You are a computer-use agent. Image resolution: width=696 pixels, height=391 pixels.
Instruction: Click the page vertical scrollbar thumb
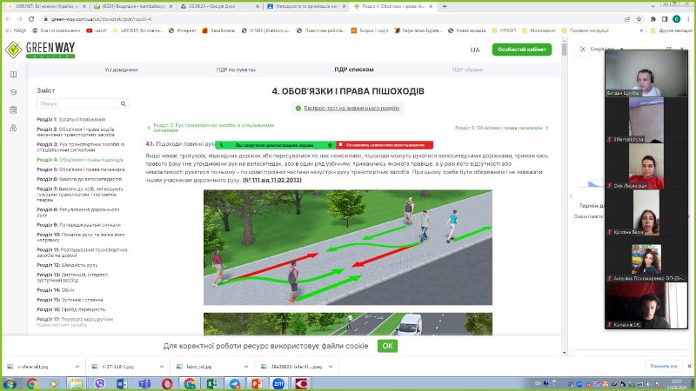(564, 52)
